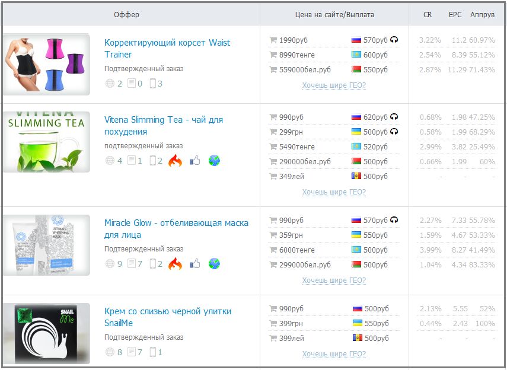The image size is (507, 370).
Task: Click the document icon in the SnailMe row
Action: [131, 352]
